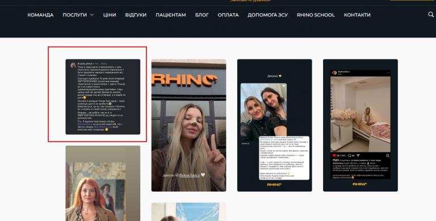Visit the RHINO SCHOOL page

tap(316, 15)
